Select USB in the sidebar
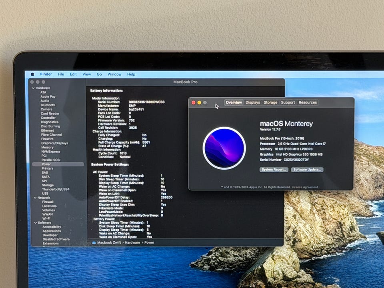Image resolution: width=384 pixels, height=288 pixels. pyautogui.click(x=45, y=194)
